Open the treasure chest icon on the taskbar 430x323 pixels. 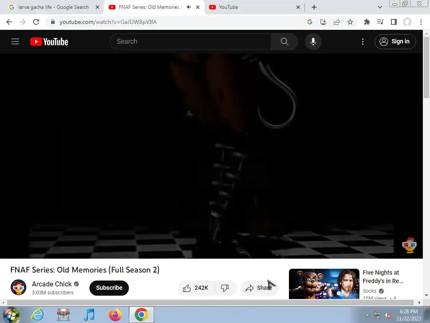click(x=63, y=315)
